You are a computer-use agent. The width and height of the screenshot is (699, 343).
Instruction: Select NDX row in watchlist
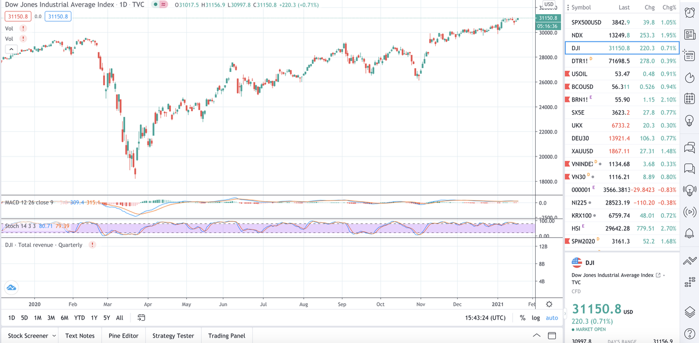coord(623,35)
